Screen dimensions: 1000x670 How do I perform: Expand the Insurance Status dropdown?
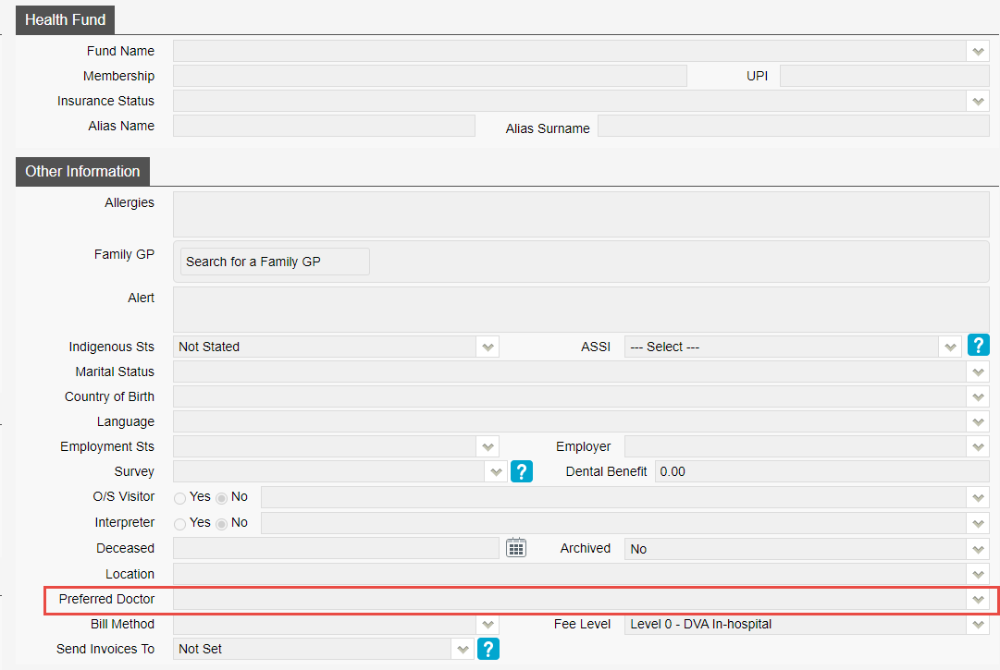click(978, 101)
